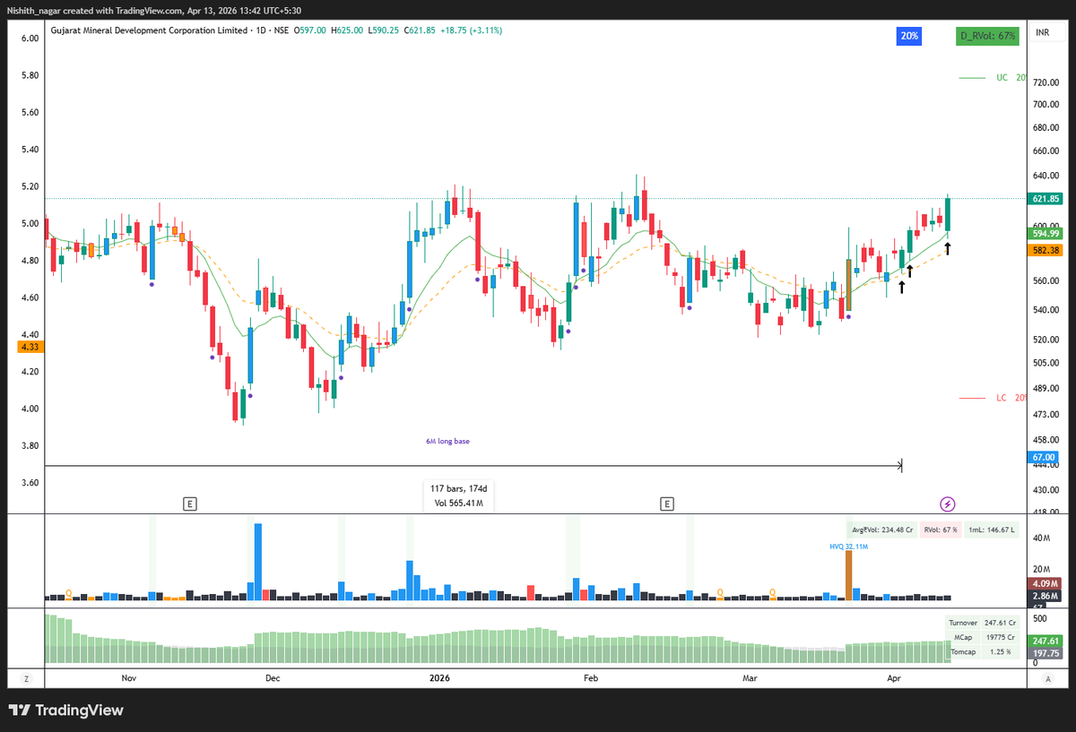Screen dimensions: 1076x732
Task: Click the 3.60 left scale label
Action: tap(30, 483)
